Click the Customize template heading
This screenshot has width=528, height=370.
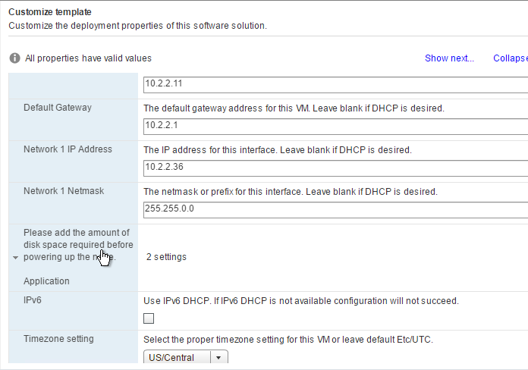[x=50, y=12]
